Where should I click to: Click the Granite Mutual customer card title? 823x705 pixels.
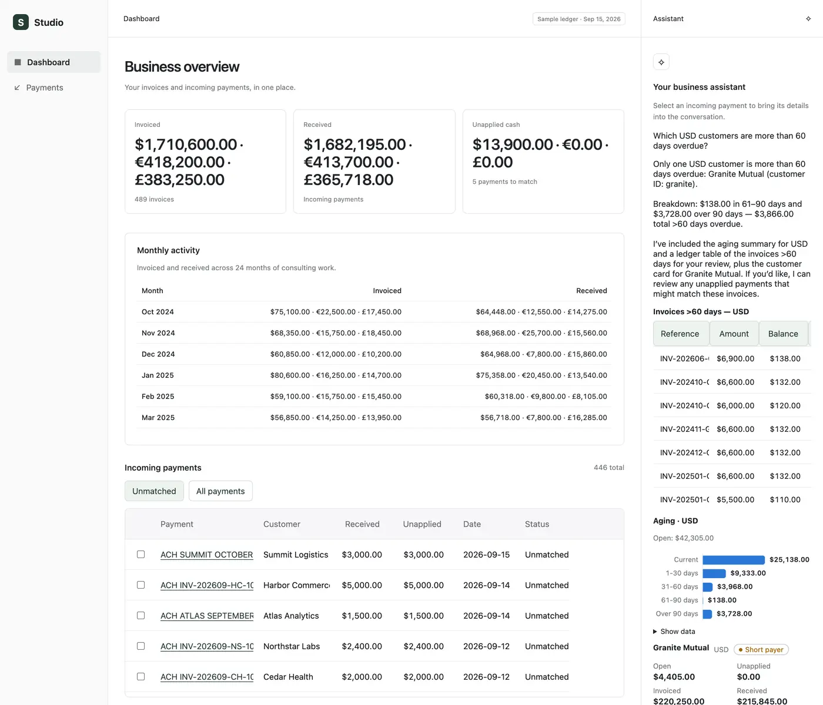[681, 647]
